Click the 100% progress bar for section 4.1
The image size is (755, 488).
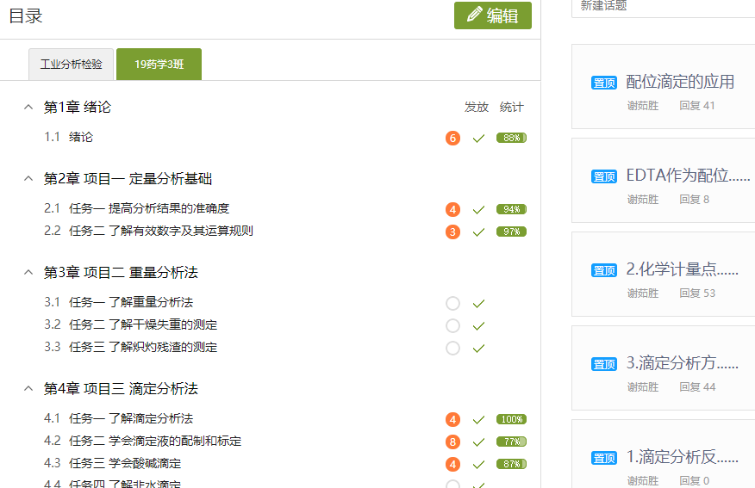coord(511,420)
